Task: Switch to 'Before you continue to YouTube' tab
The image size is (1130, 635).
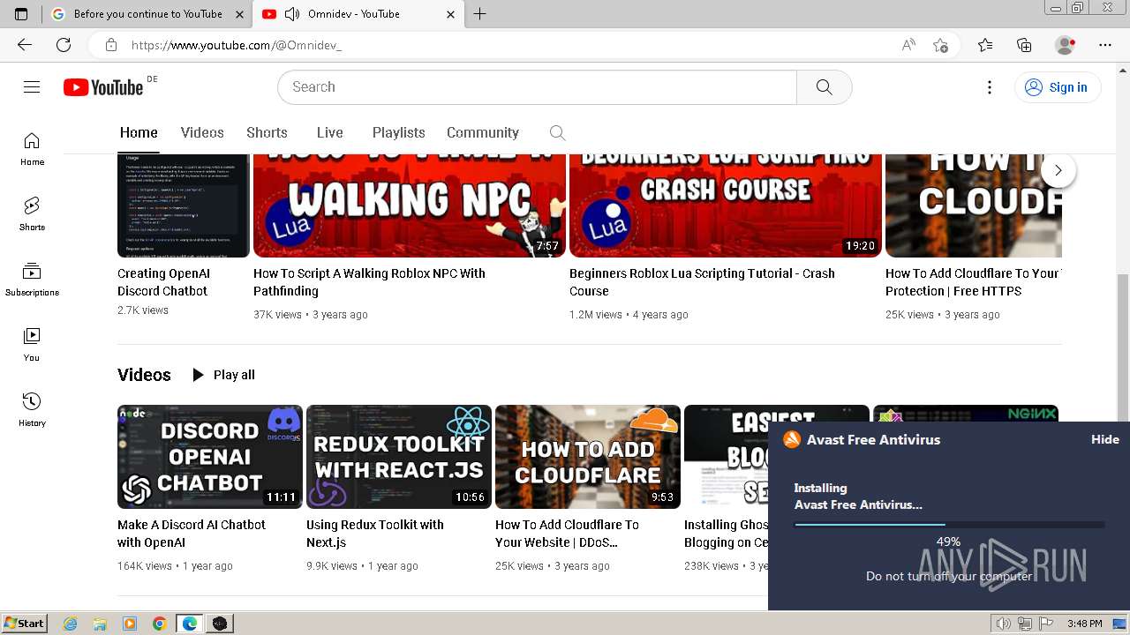Action: tap(147, 14)
